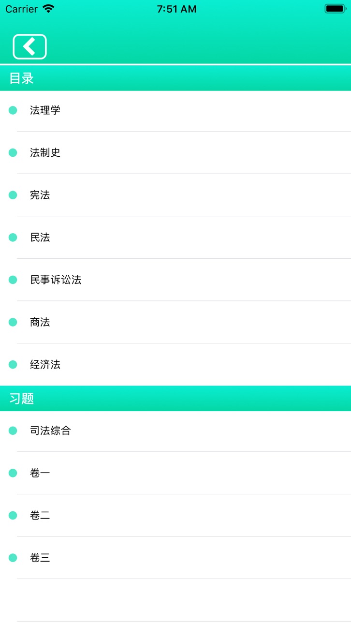
Task: Click the green dot beside 司法综合
Action: pos(13,431)
